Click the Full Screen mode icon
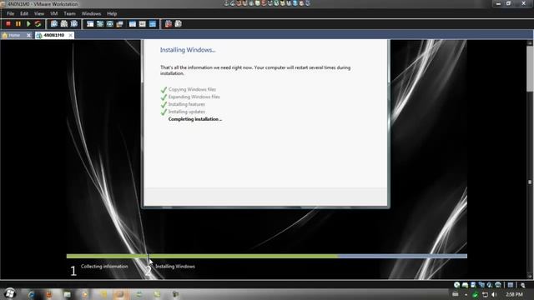The width and height of the screenshot is (534, 300). point(109,24)
